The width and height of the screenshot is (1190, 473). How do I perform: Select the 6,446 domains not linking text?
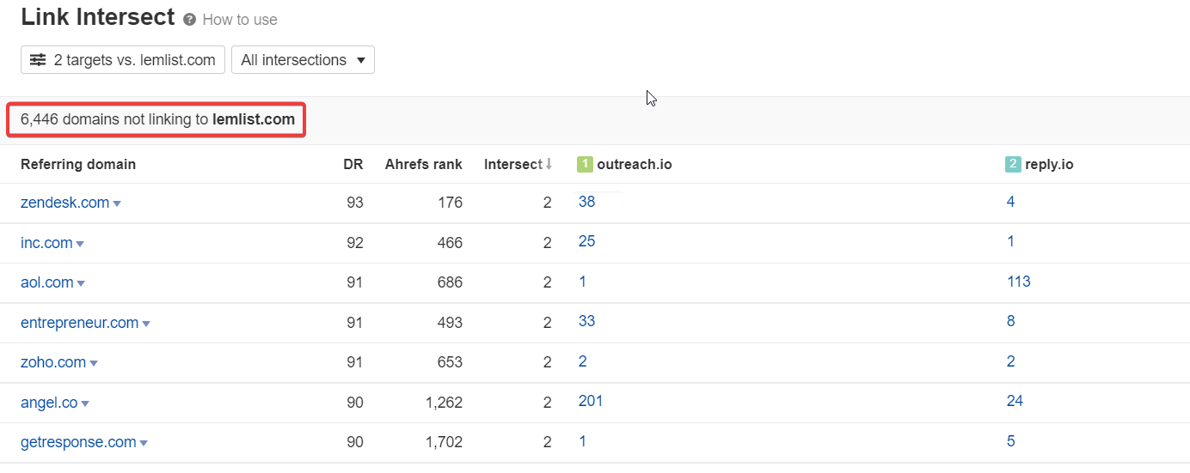coord(157,120)
